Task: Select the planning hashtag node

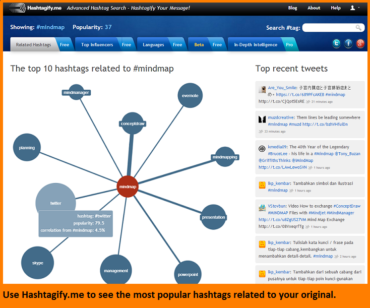Action: pyautogui.click(x=27, y=148)
